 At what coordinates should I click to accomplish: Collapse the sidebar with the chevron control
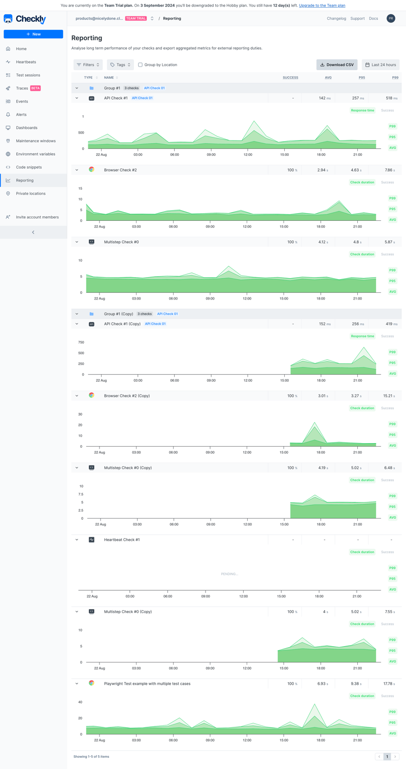pyautogui.click(x=33, y=231)
